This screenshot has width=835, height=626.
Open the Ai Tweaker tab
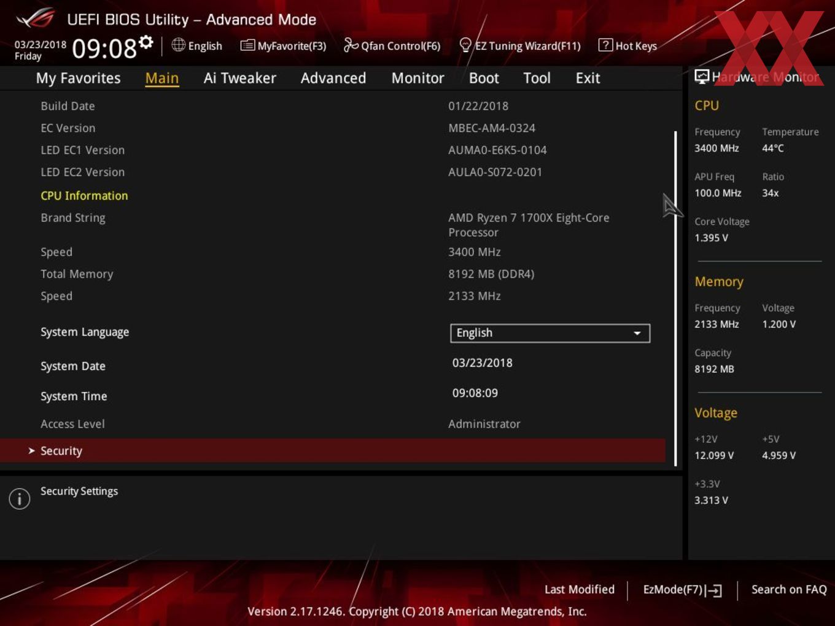click(x=240, y=78)
